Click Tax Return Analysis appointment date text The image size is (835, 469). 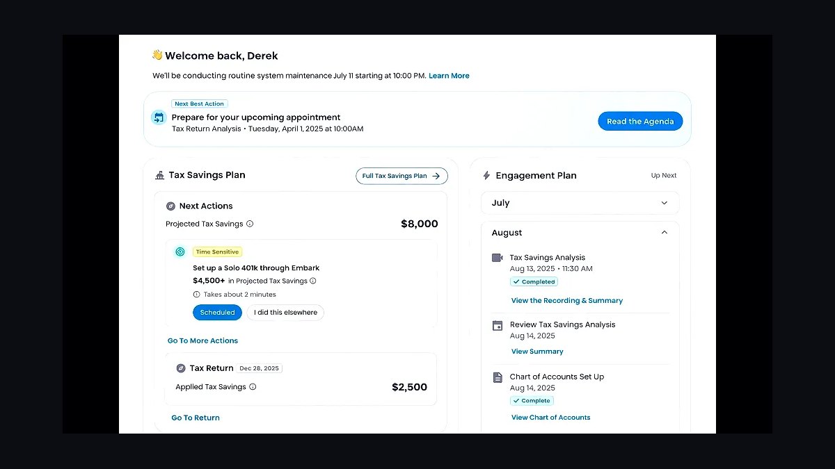coord(267,129)
